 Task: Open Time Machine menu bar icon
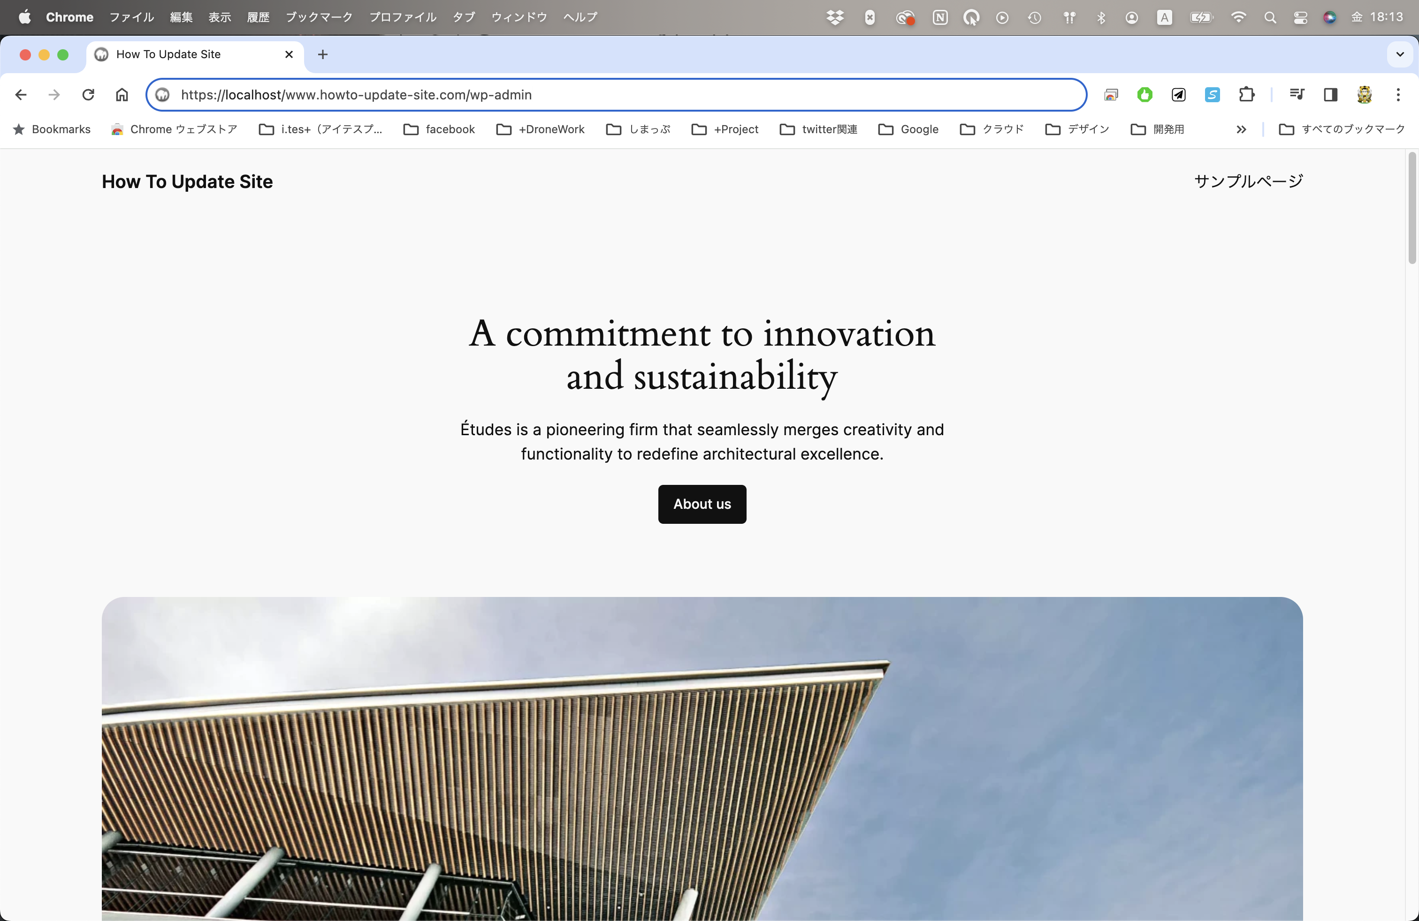tap(1034, 17)
